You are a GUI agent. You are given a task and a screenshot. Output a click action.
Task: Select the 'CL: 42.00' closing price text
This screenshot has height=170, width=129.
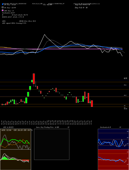[x=47, y=5]
